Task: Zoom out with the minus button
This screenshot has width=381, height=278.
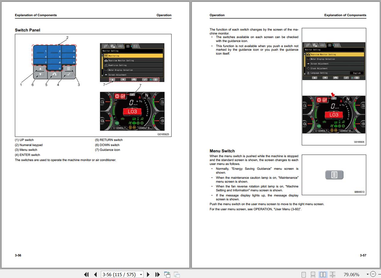Action: point(373,274)
